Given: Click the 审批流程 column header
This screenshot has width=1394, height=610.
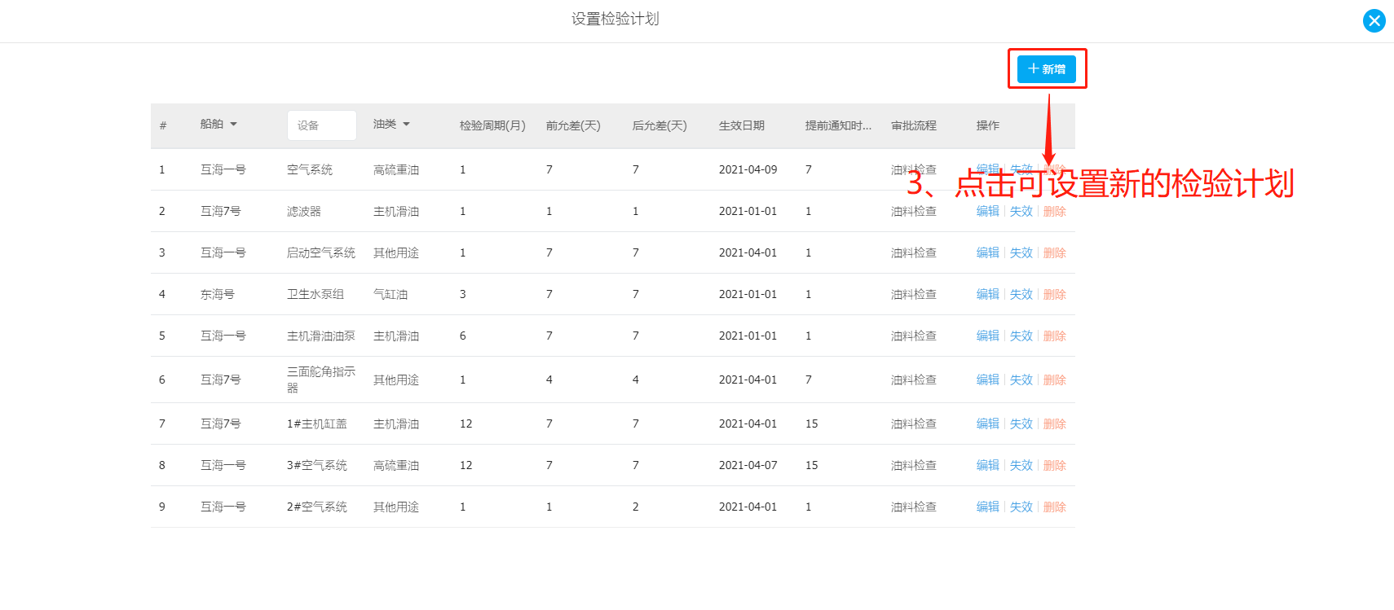Looking at the screenshot, I should (x=914, y=125).
